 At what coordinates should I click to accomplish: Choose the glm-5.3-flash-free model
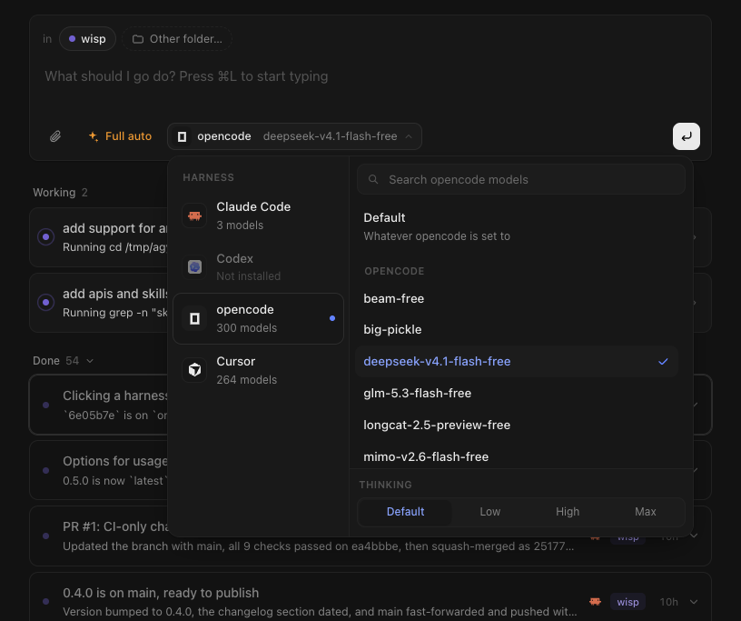517,393
